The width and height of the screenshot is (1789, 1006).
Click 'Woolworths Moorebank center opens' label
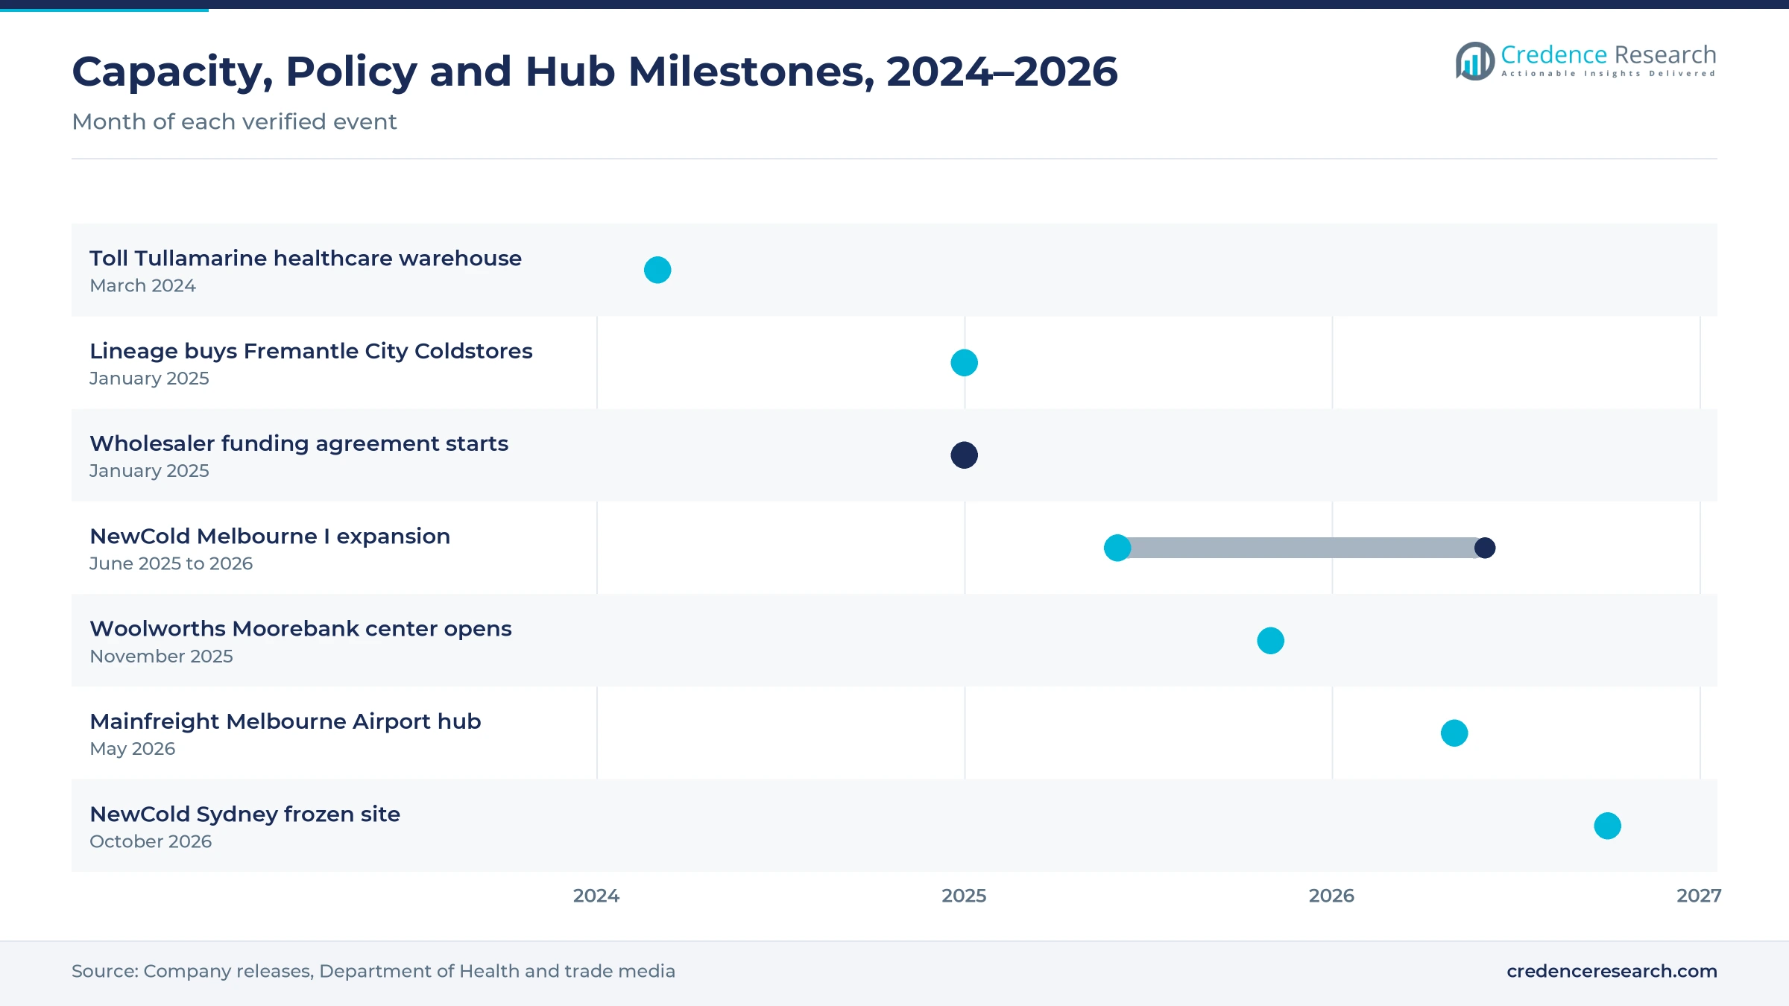[300, 629]
